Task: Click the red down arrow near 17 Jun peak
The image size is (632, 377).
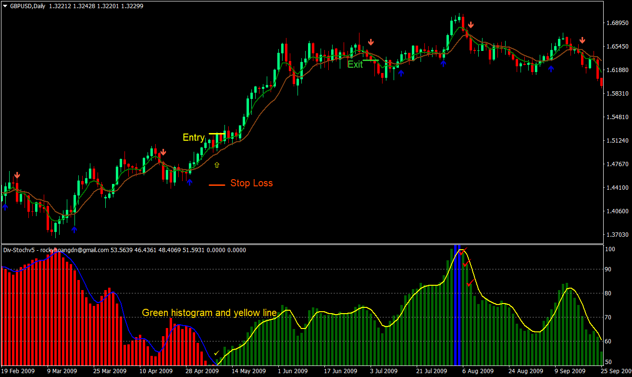Action: coord(371,41)
